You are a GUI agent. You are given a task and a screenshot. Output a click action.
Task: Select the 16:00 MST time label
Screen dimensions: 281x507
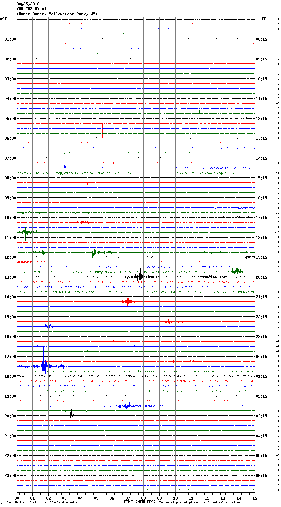tap(10, 337)
